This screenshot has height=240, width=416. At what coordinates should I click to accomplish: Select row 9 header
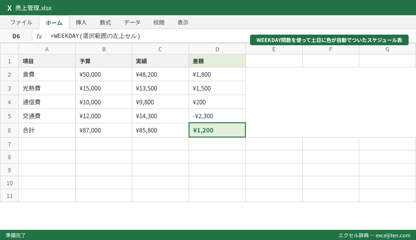coord(9,170)
